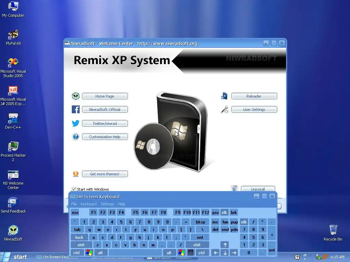Click the Uninstall button
The width and height of the screenshot is (350, 262).
[258, 189]
